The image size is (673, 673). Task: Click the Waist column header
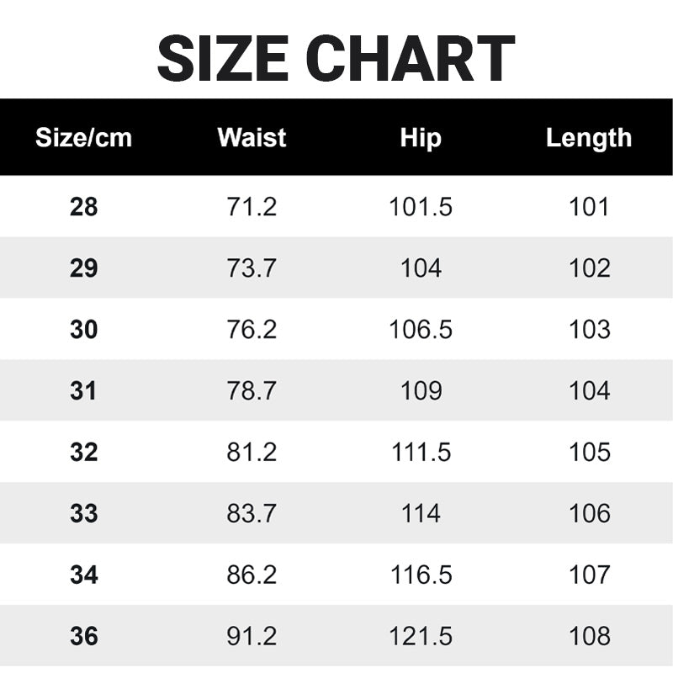coord(252,137)
